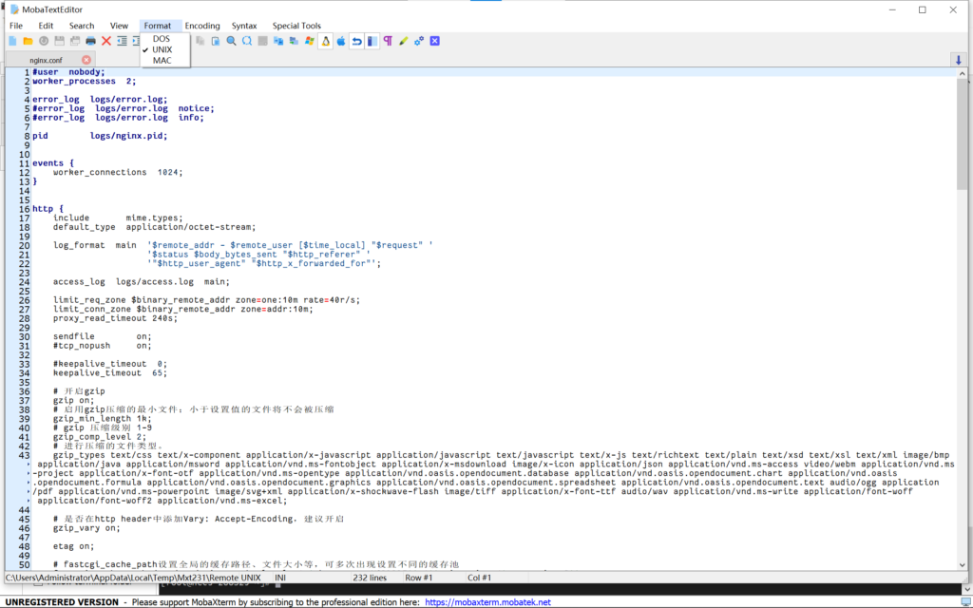Select the checked UNIX format option
This screenshot has height=608, width=973.
[x=162, y=49]
